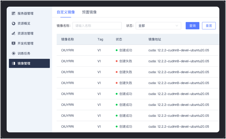Click the green status dot in first row
Viewport: 226px width, 139px height.
(x=117, y=50)
